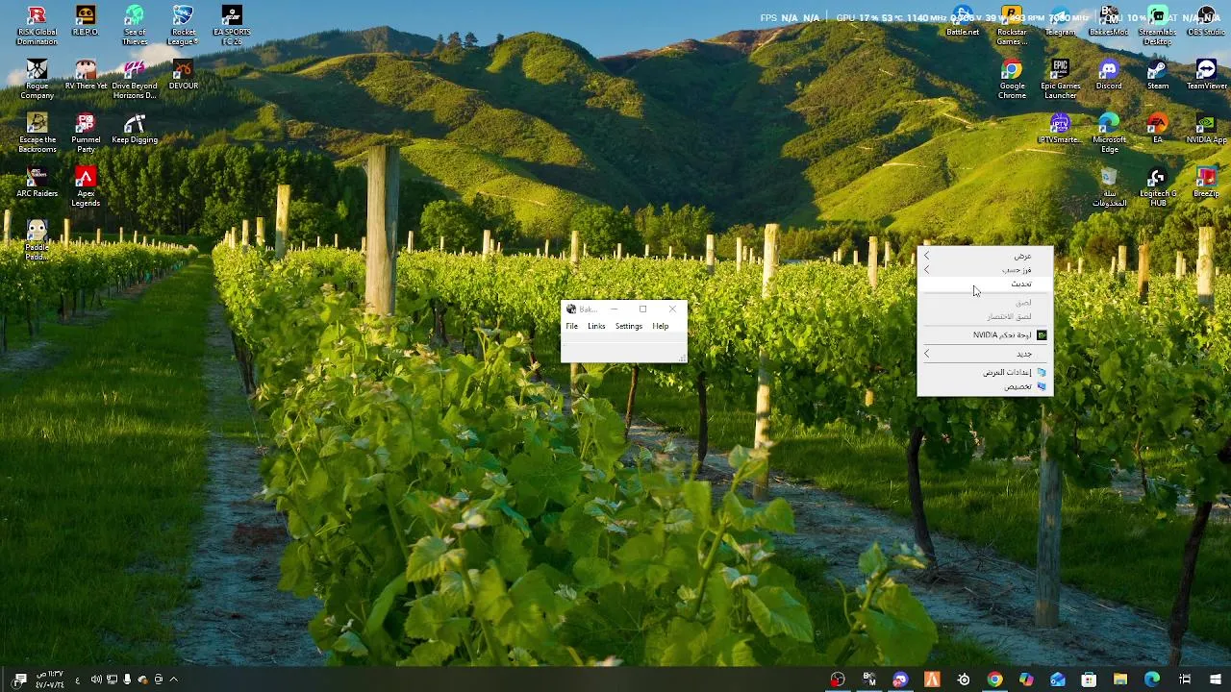Show hidden system tray icons

pos(173,680)
